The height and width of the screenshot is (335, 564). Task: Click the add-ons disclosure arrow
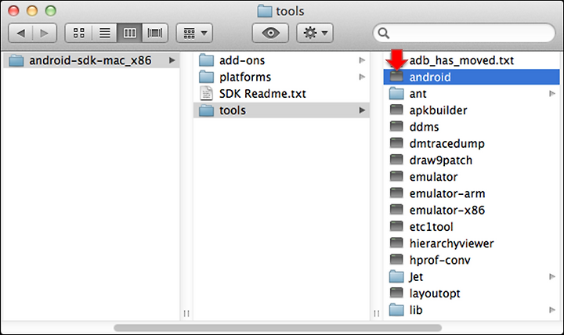coord(362,60)
